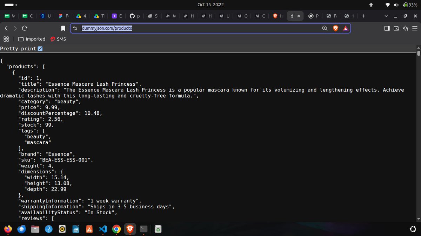Click the rating 2.56 value
Viewport: 421px width, 236px height.
[55, 119]
